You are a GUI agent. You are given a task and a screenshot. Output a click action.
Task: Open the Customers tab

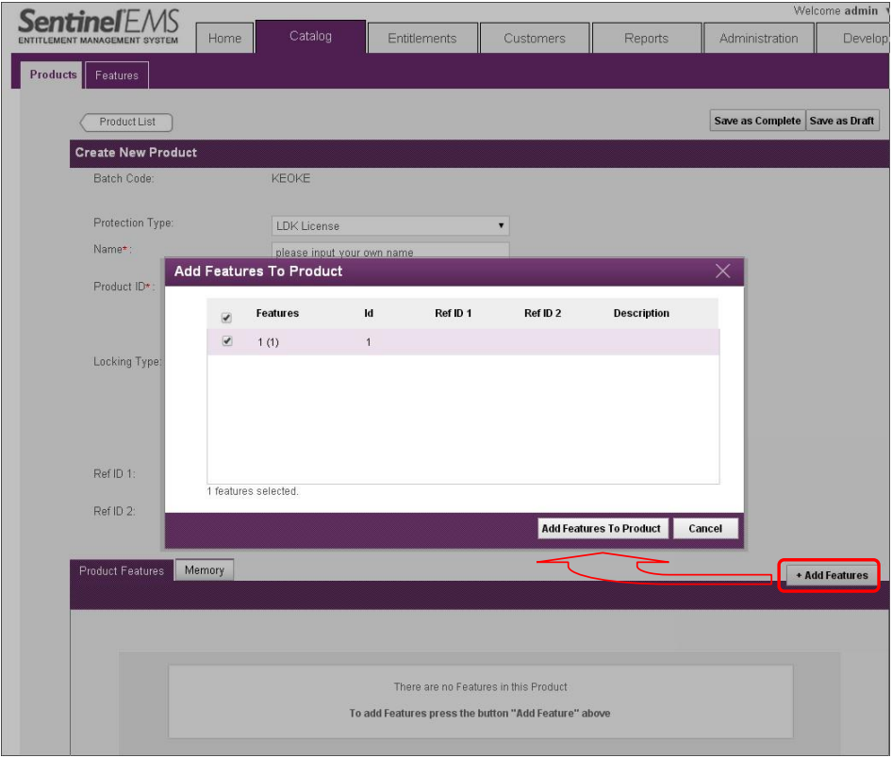(x=535, y=39)
